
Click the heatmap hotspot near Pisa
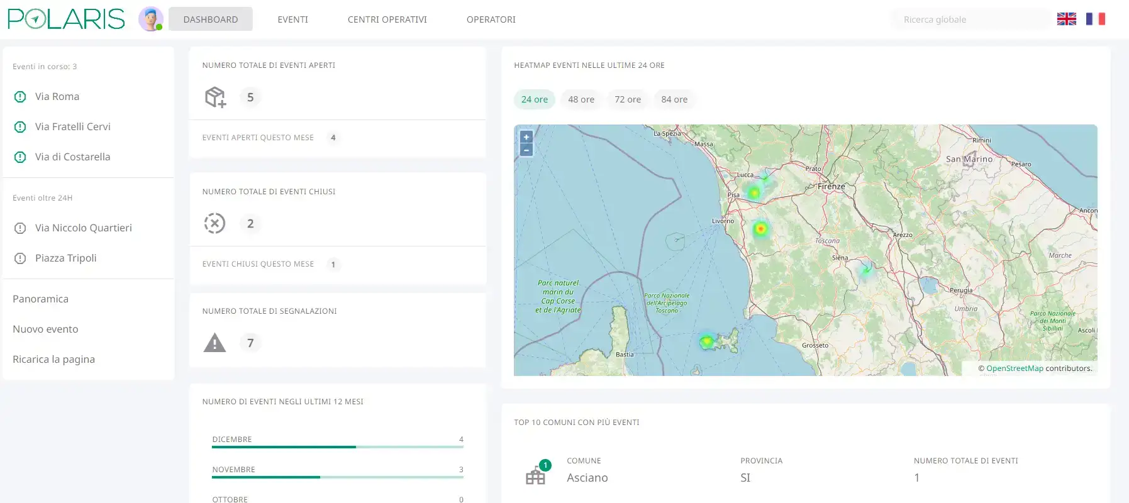pyautogui.click(x=754, y=192)
